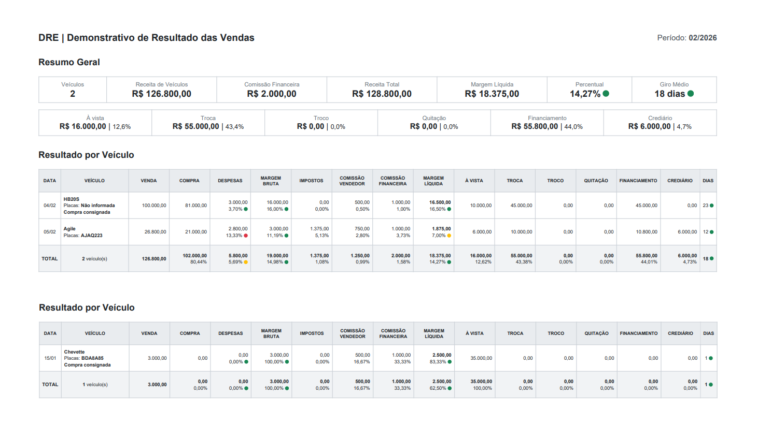Click yellow dot beside total 5,69% despesas
The height and width of the screenshot is (440, 771).
pyautogui.click(x=246, y=262)
